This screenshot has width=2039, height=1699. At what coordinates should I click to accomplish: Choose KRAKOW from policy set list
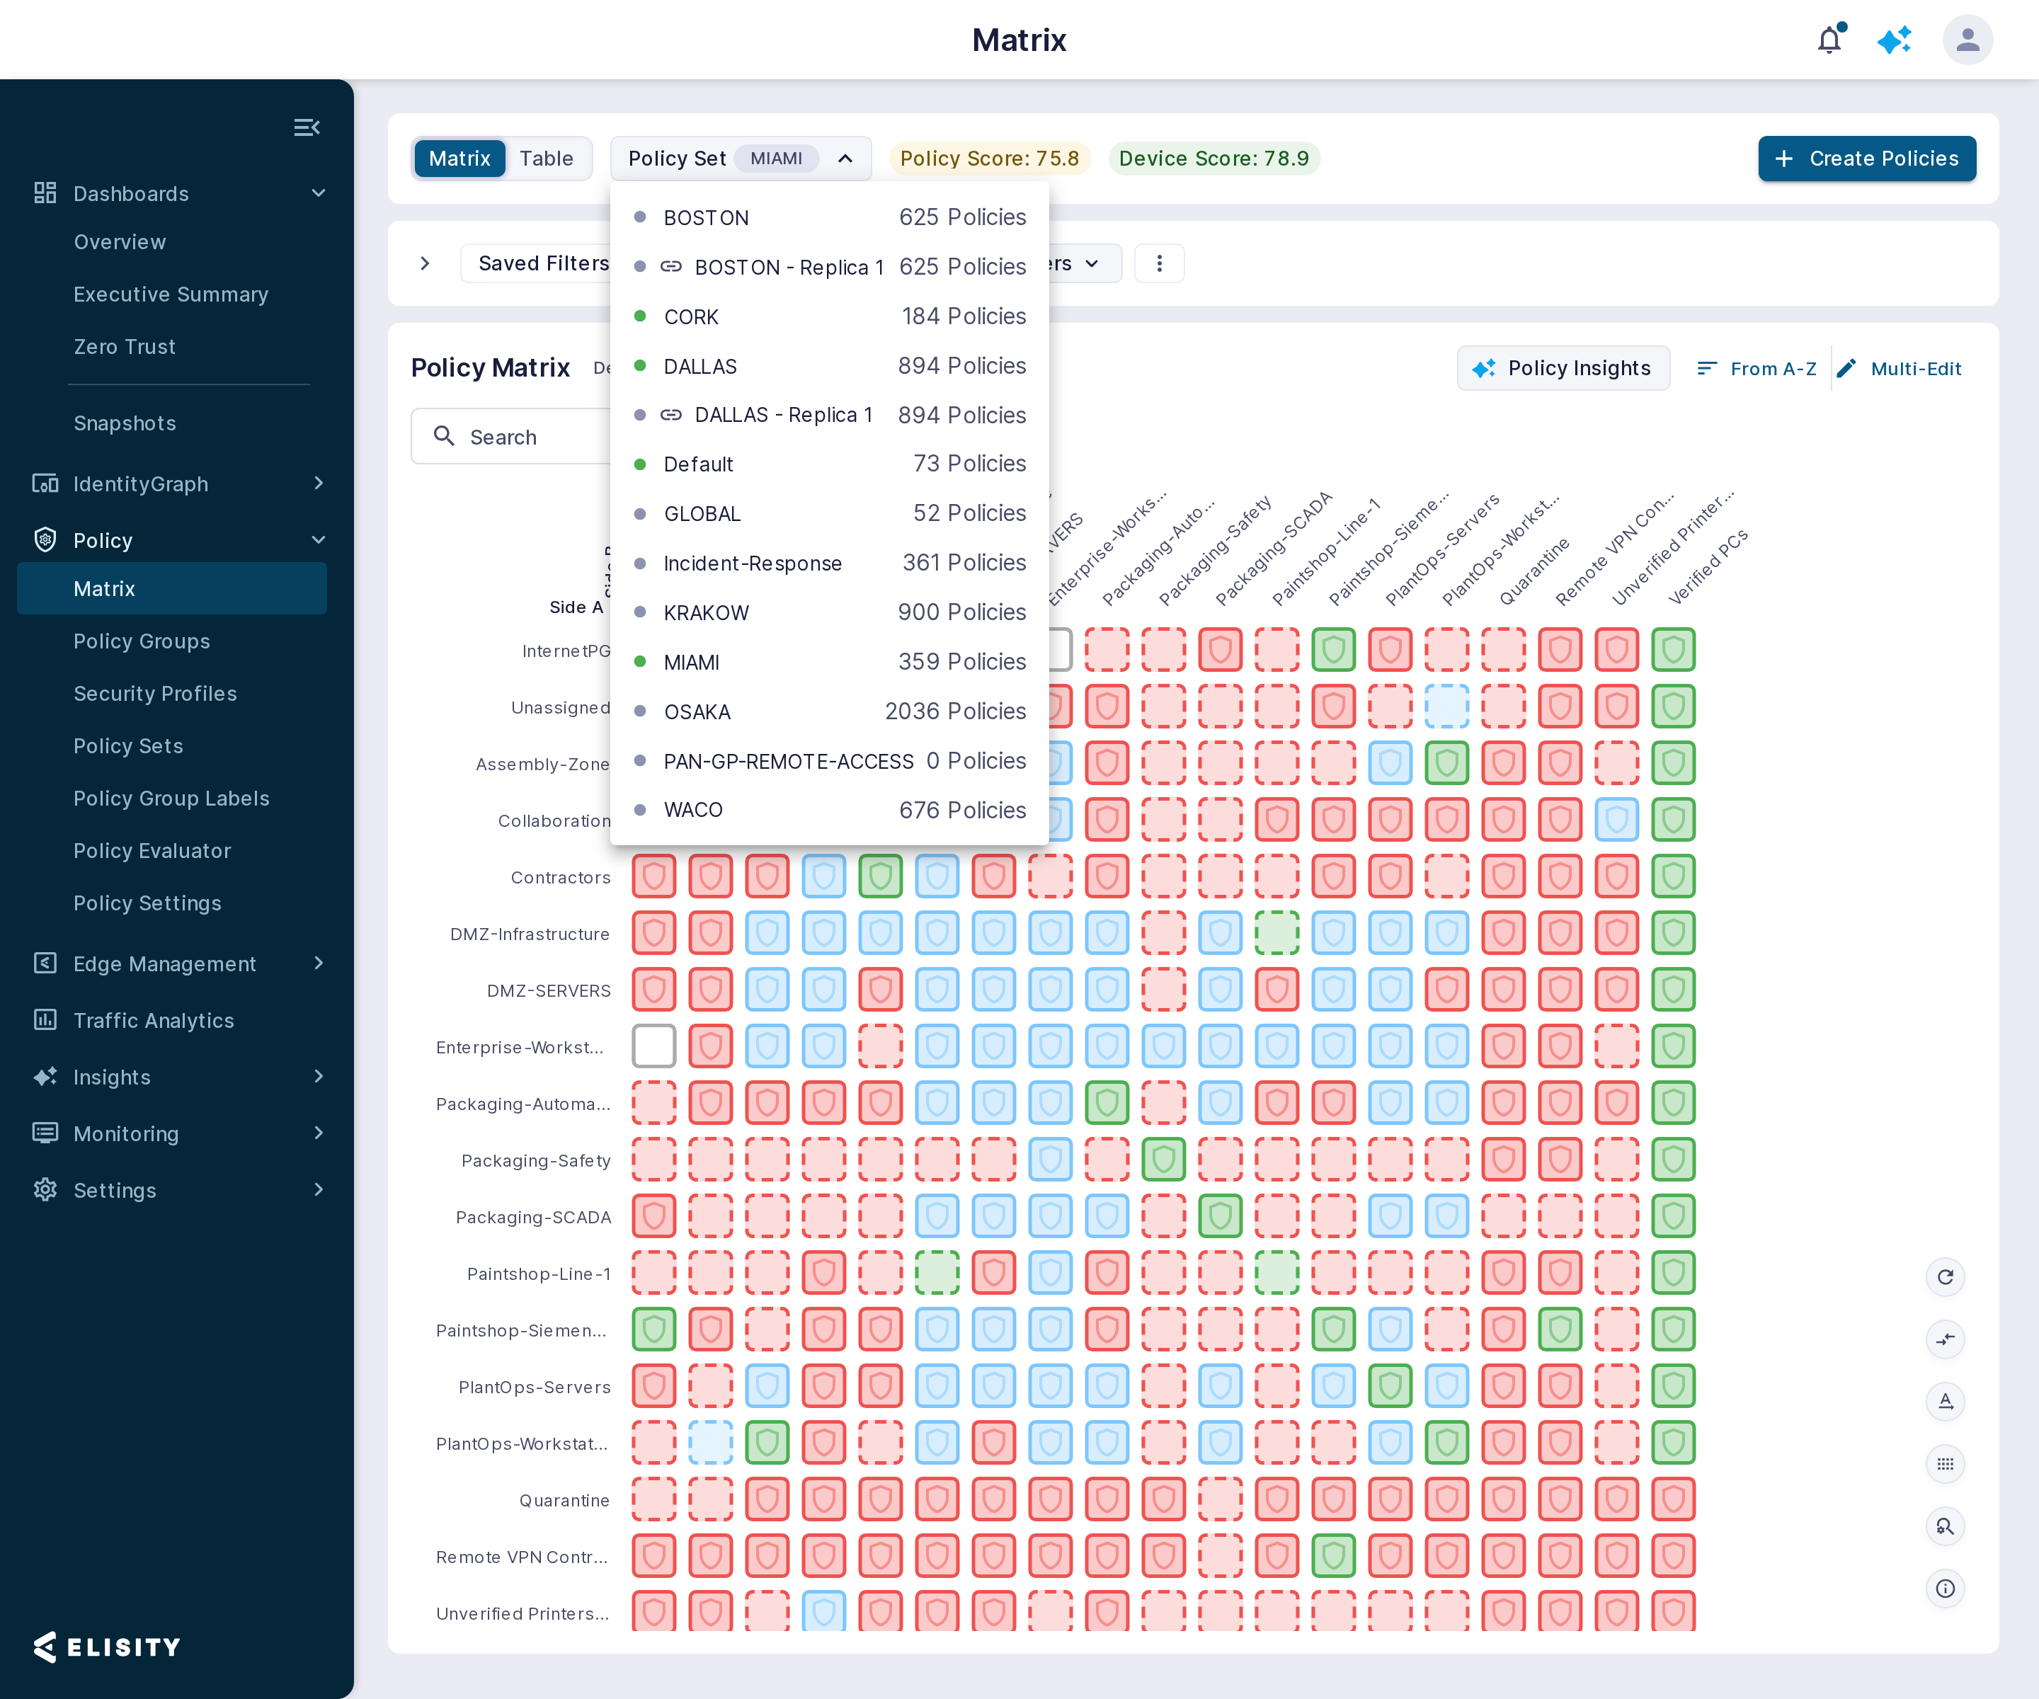tap(829, 612)
